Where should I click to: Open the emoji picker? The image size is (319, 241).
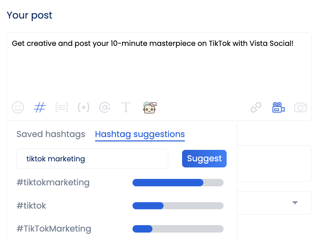18,107
